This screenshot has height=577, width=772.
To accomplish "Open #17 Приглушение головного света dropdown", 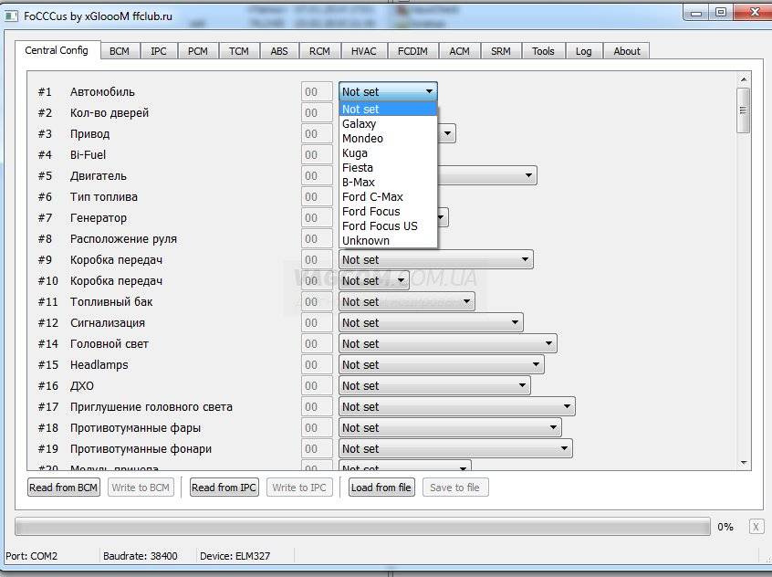I will pyautogui.click(x=457, y=407).
